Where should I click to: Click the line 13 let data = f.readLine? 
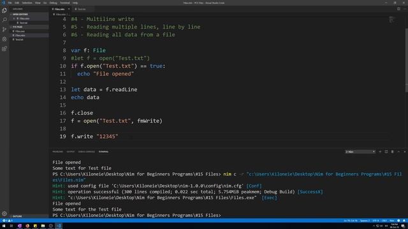pos(104,90)
